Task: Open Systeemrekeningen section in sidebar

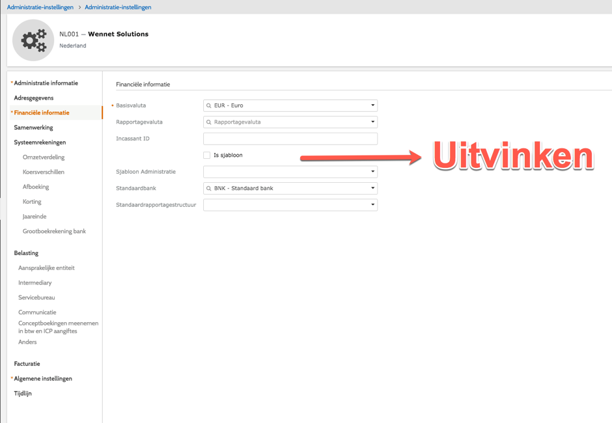Action: coord(40,143)
